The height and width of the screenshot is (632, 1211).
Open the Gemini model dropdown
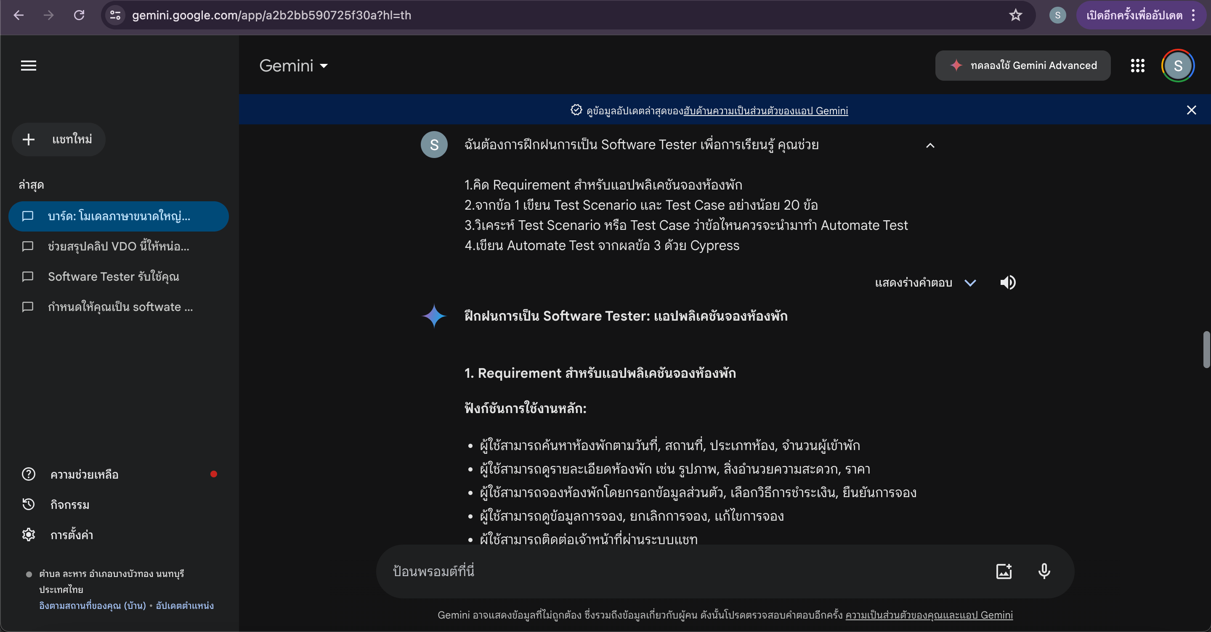point(293,65)
